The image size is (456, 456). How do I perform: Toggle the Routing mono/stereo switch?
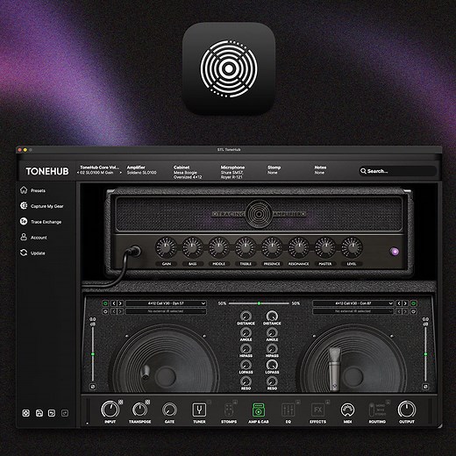click(x=372, y=410)
